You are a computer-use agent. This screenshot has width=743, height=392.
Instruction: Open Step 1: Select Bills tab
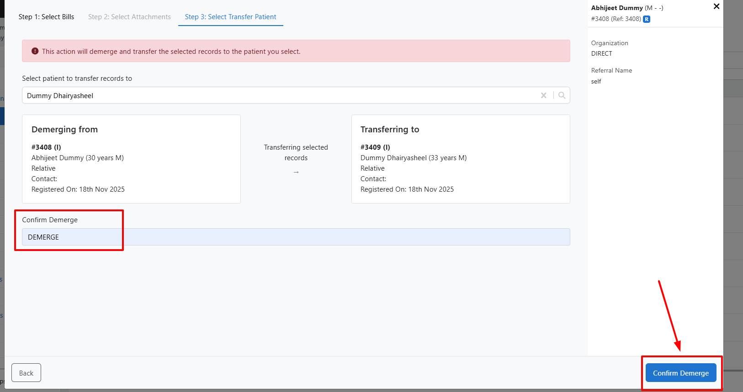(46, 17)
